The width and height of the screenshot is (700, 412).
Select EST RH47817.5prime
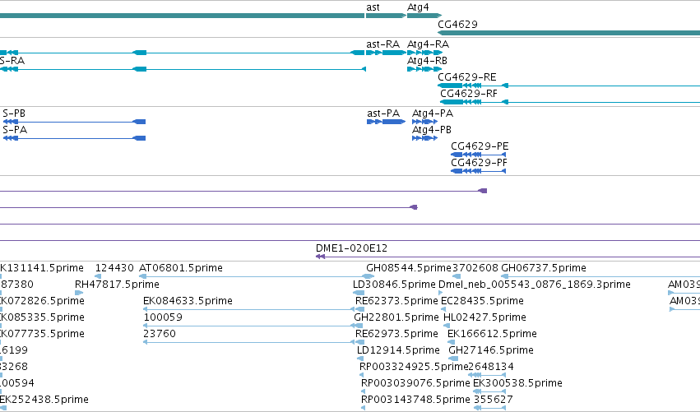click(x=117, y=285)
